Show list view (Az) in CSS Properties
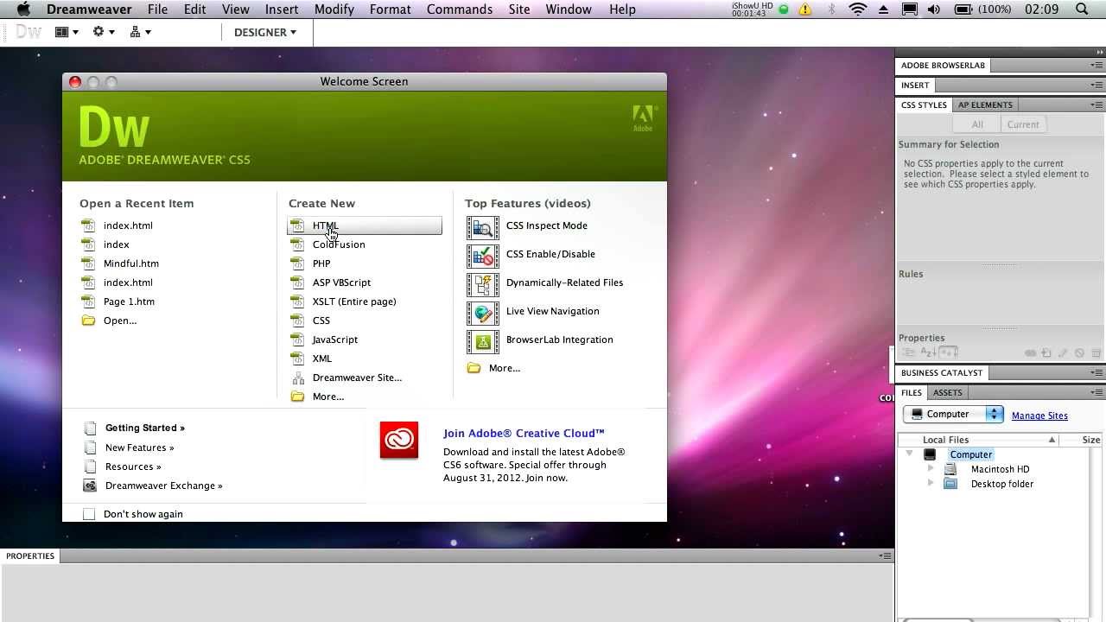The image size is (1106, 622). tap(928, 352)
